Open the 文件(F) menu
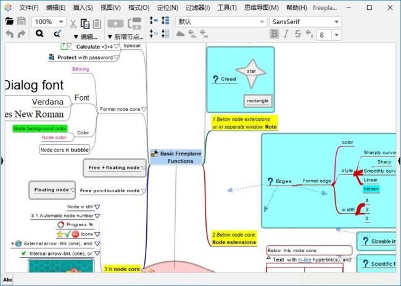Screen dimensions: 401x286 click(29, 7)
